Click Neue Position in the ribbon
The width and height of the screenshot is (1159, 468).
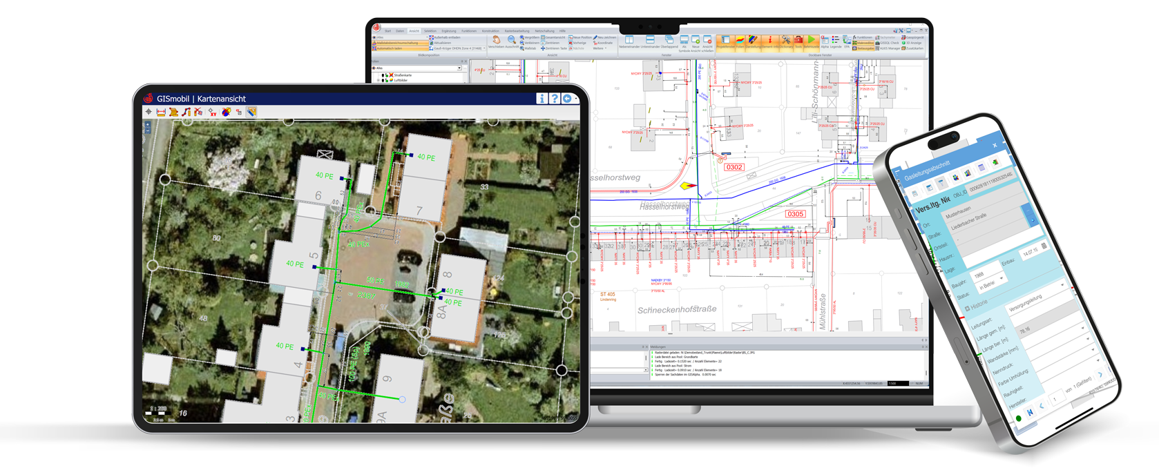pos(580,37)
